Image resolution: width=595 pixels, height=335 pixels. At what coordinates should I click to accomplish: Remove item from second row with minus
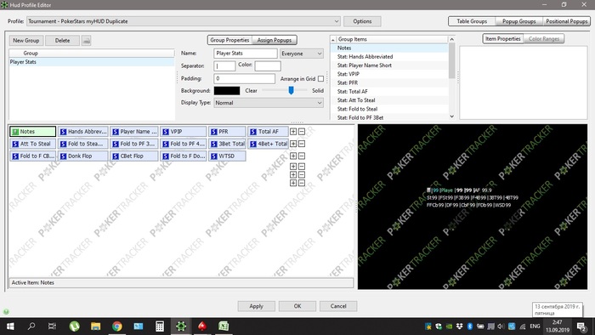(x=302, y=144)
